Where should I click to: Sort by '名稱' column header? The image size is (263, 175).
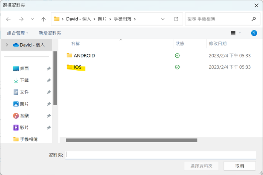75,44
